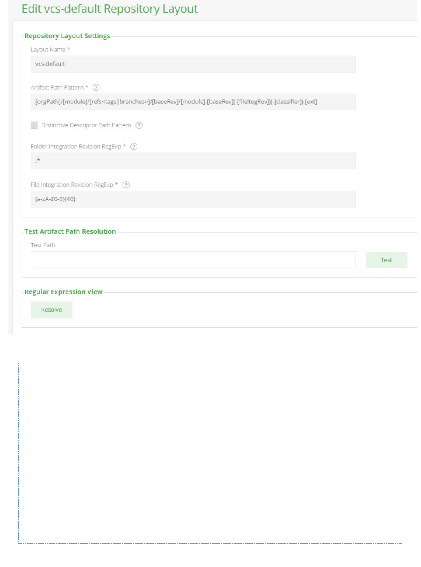This screenshot has width=421, height=567.
Task: Focus the Artifact Path Pattern input field
Action: click(x=193, y=102)
